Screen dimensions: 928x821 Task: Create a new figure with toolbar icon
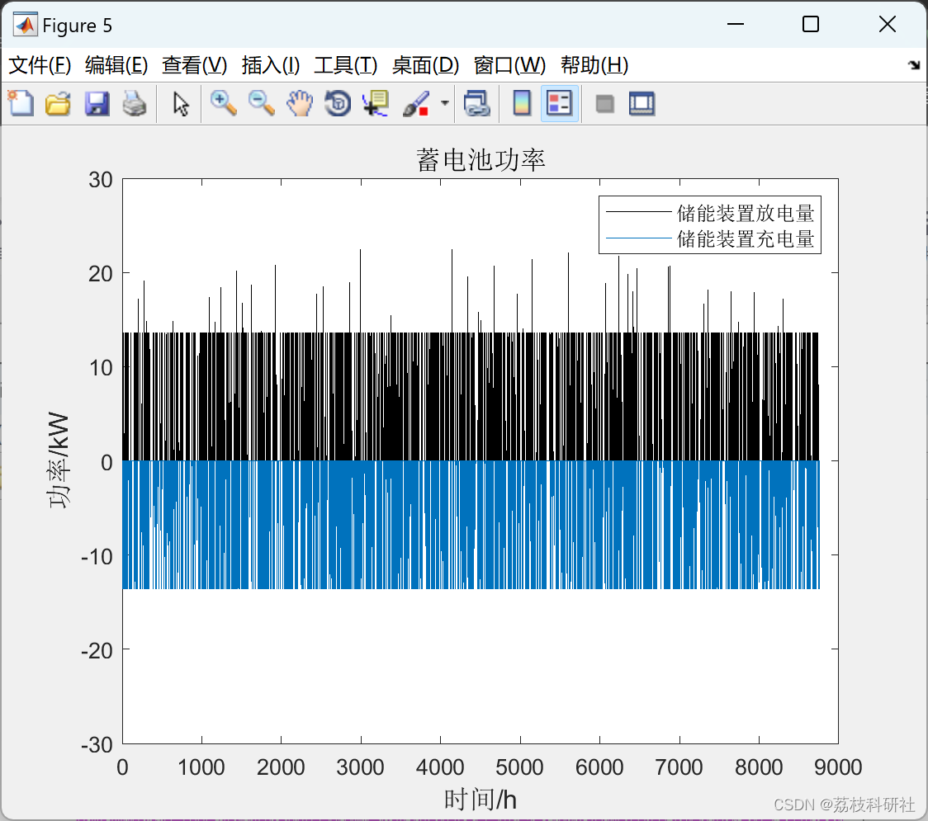pyautogui.click(x=21, y=103)
